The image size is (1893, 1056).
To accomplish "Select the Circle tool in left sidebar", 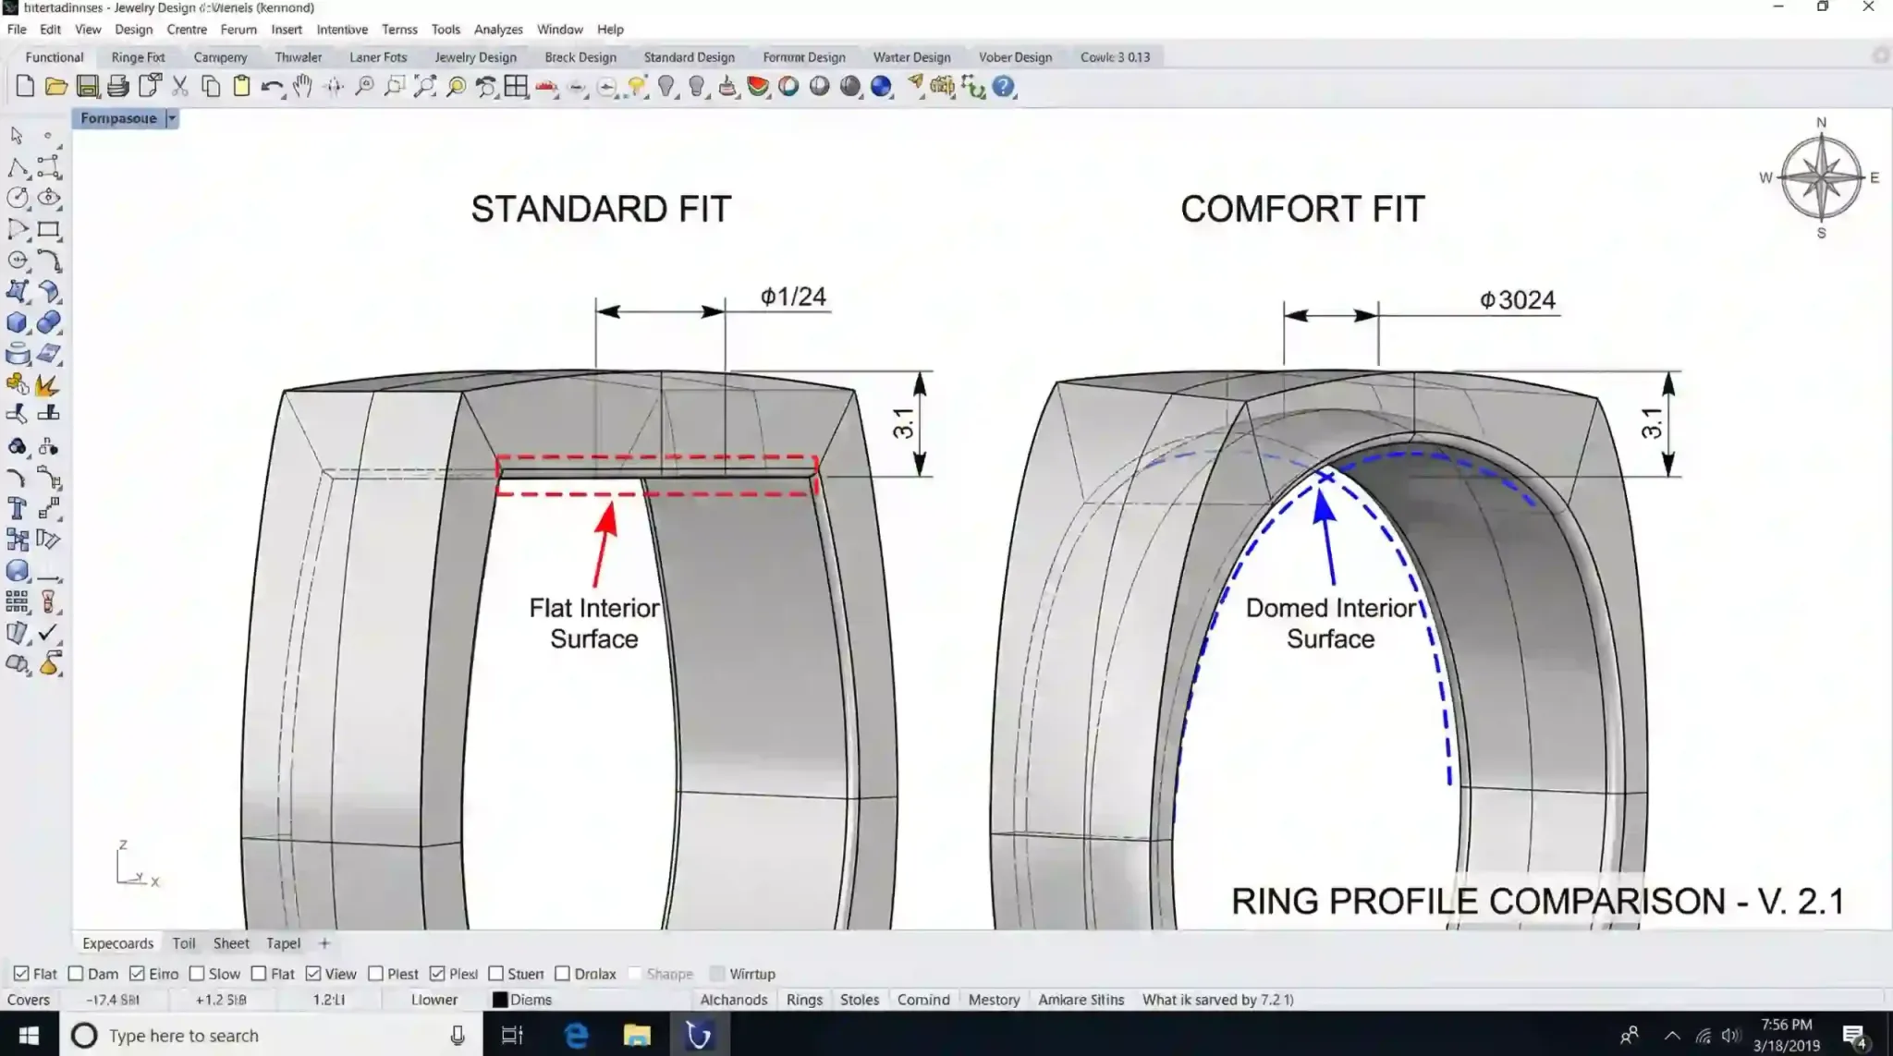I will click(18, 198).
